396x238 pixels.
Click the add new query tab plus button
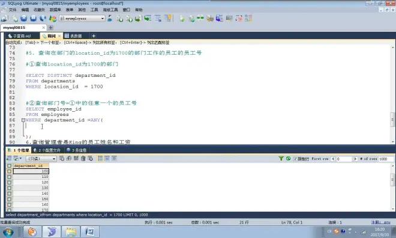coord(94,36)
